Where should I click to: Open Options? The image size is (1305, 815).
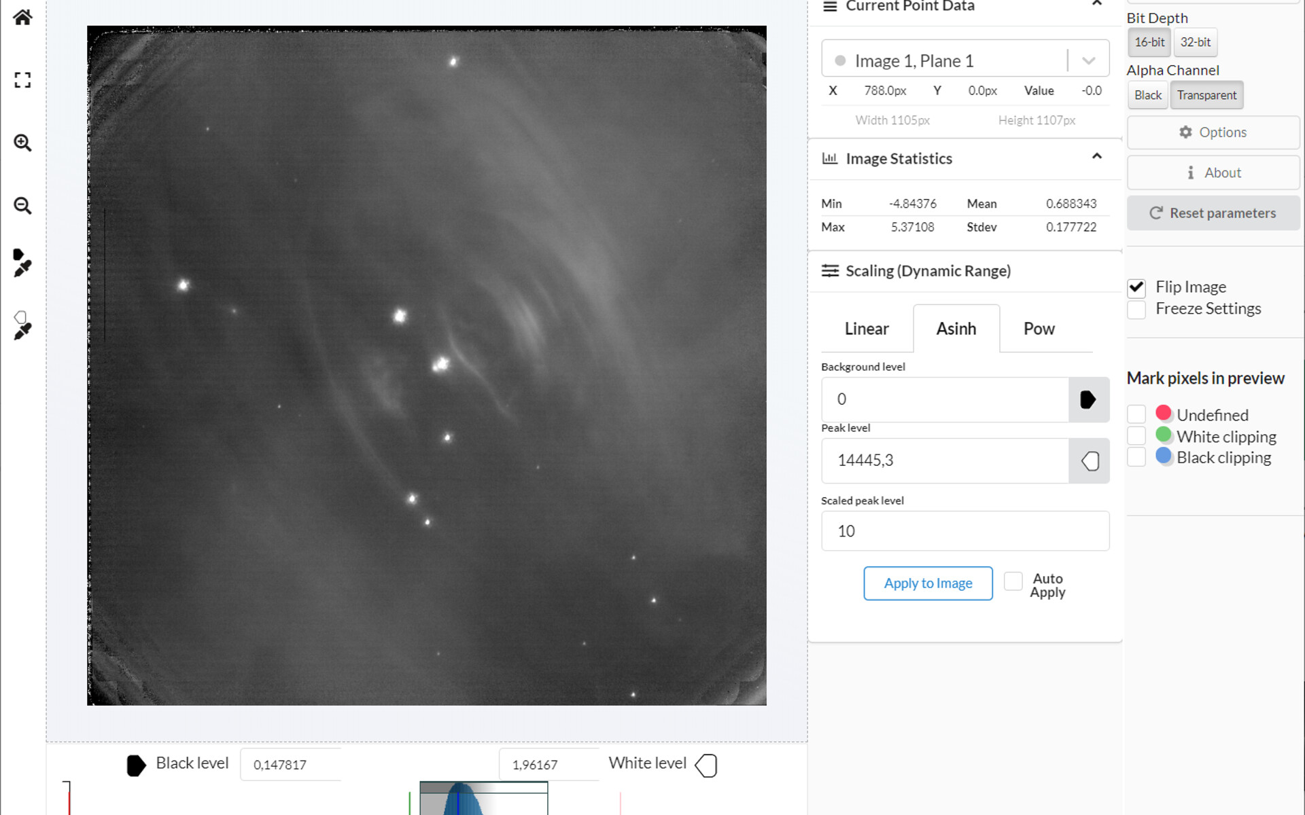1213,132
